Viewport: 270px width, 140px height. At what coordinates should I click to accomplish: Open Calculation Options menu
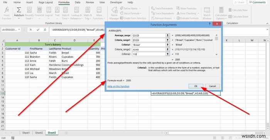221,13
